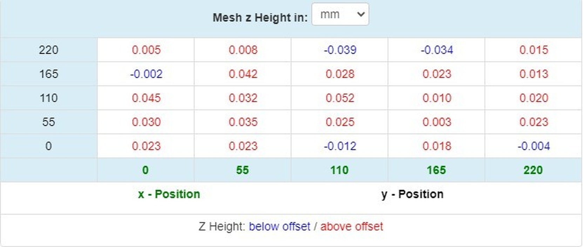Click the -0.039 mesh value cell
The image size is (583, 247).
[x=340, y=50]
